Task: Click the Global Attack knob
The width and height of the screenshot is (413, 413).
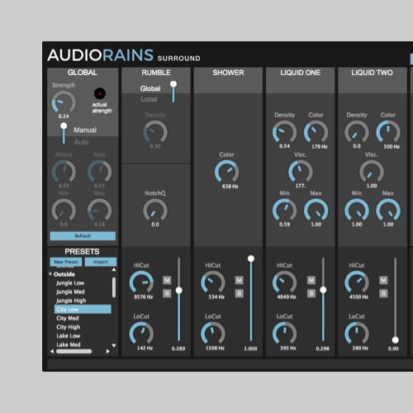Action: pyautogui.click(x=64, y=172)
